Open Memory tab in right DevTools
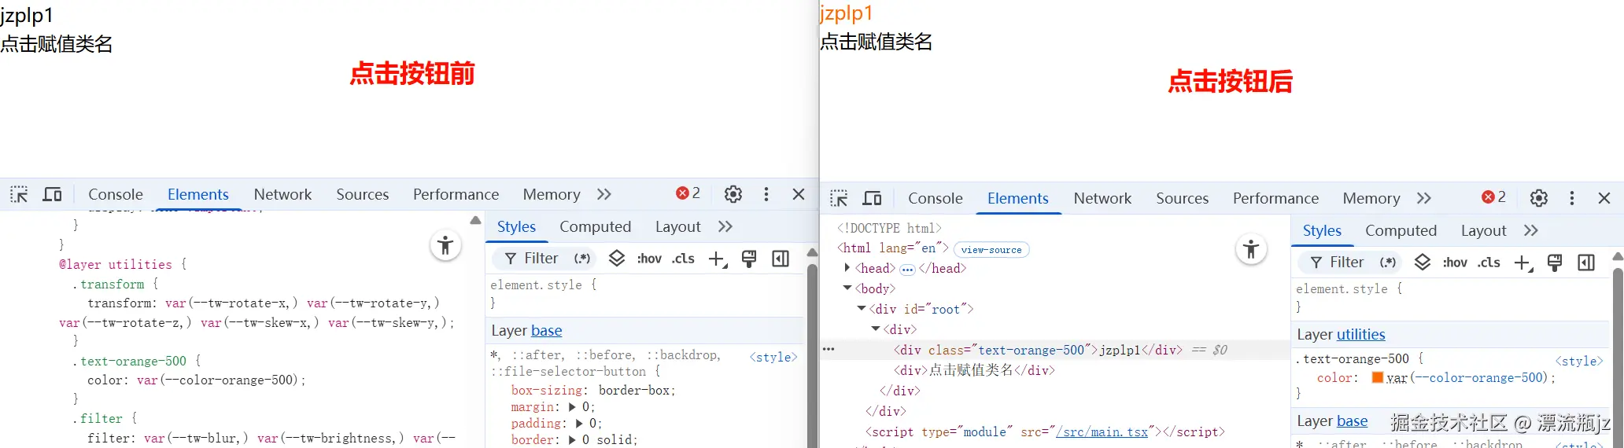This screenshot has height=448, width=1624. 1371,198
